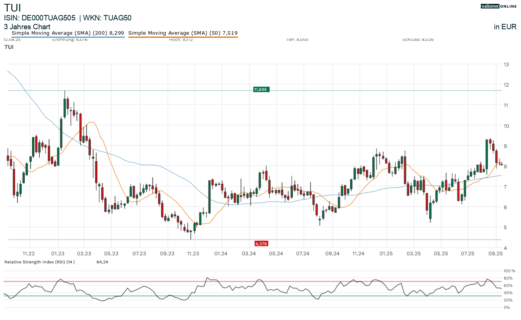Click the TUI series label above the chart
521x320 pixels.
click(x=9, y=47)
